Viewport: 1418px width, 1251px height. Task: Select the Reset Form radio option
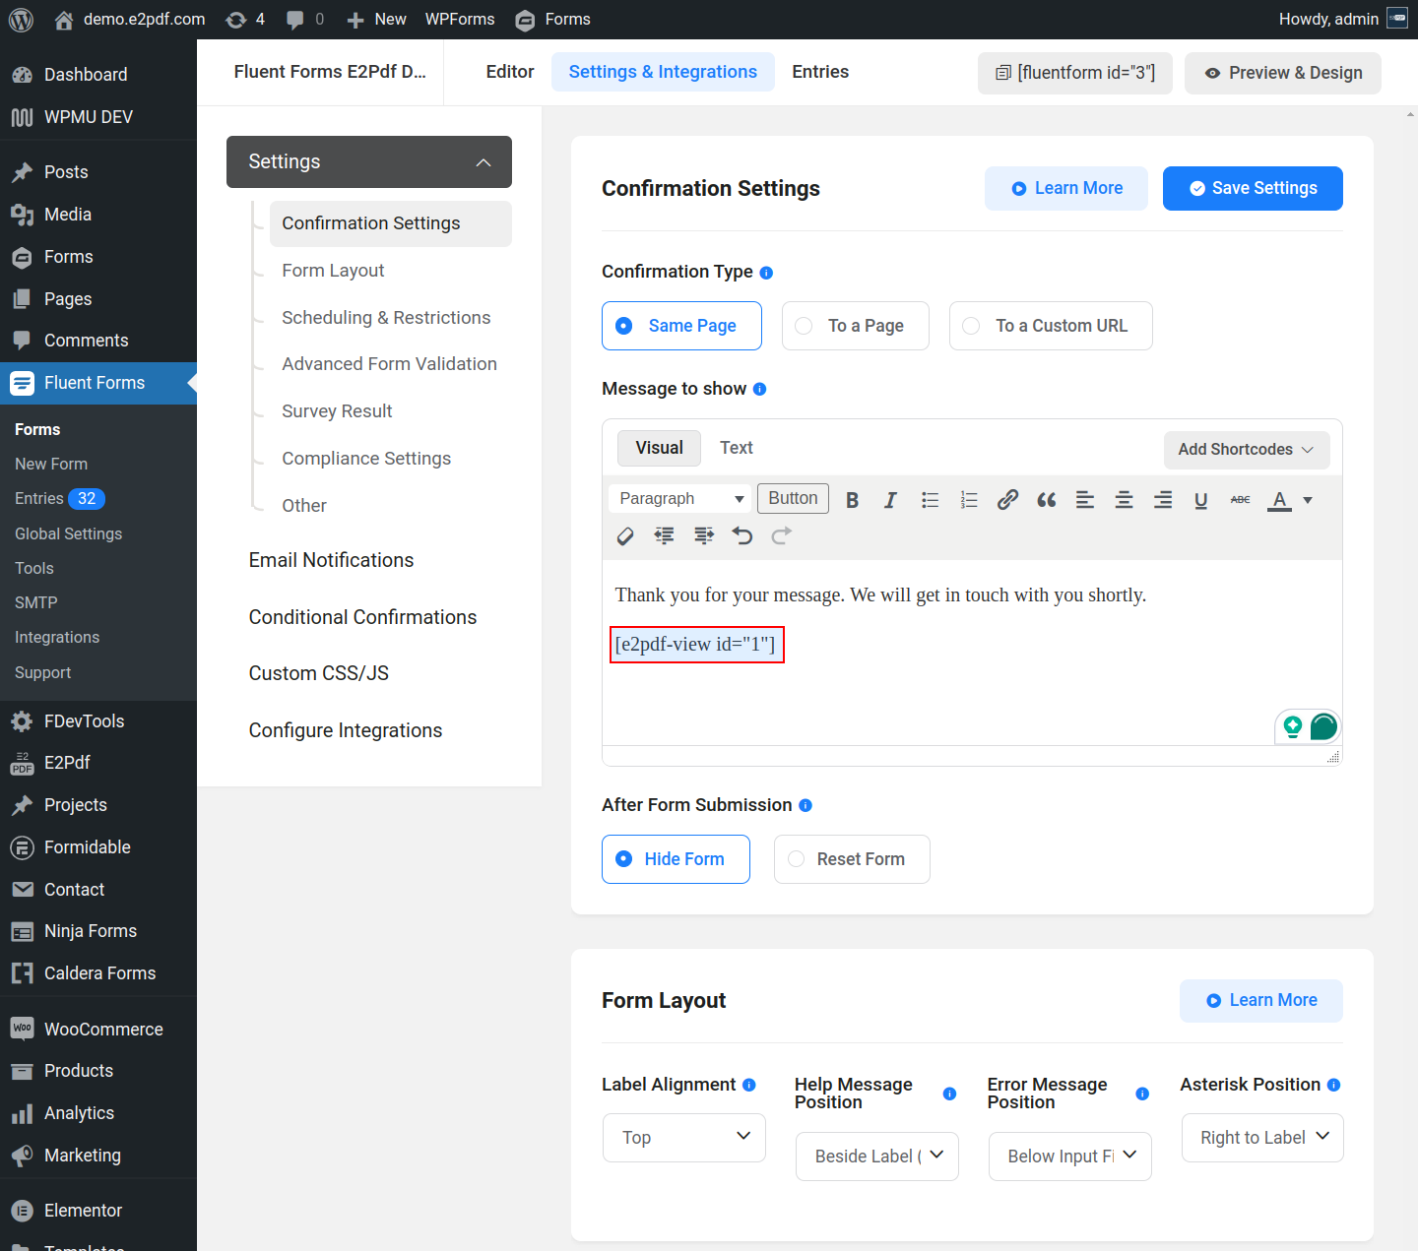(x=851, y=859)
